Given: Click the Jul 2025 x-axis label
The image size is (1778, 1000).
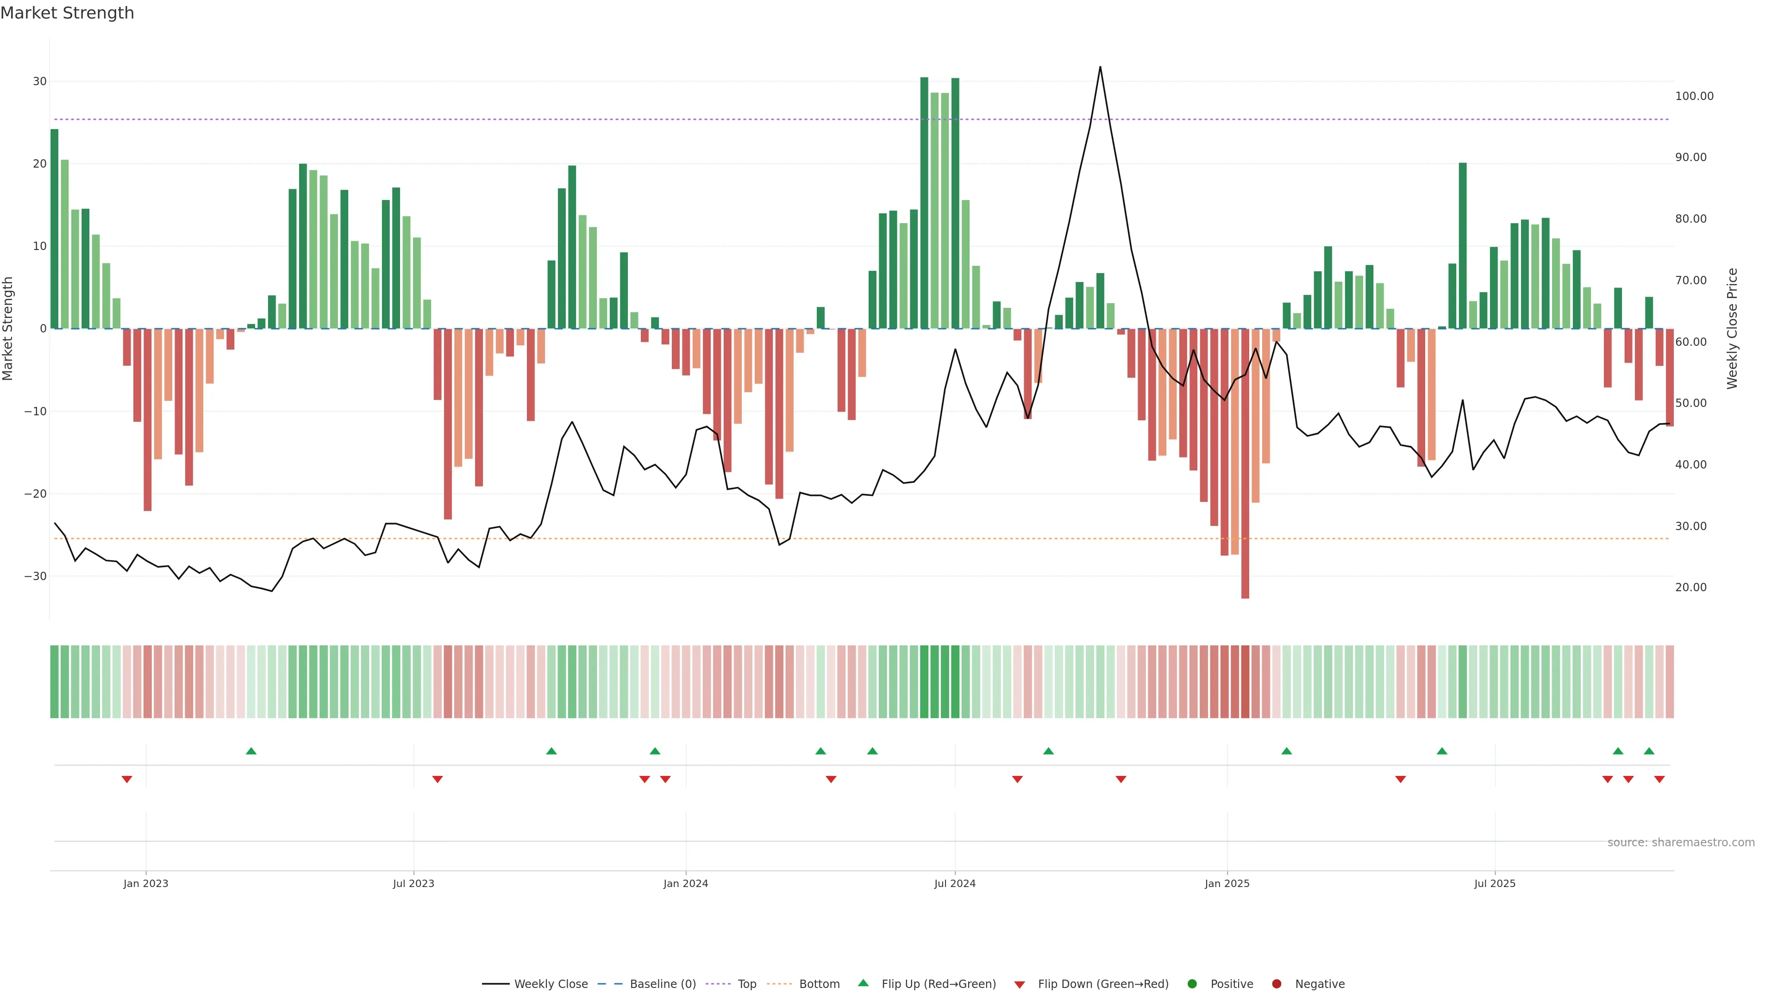Looking at the screenshot, I should pos(1494,883).
